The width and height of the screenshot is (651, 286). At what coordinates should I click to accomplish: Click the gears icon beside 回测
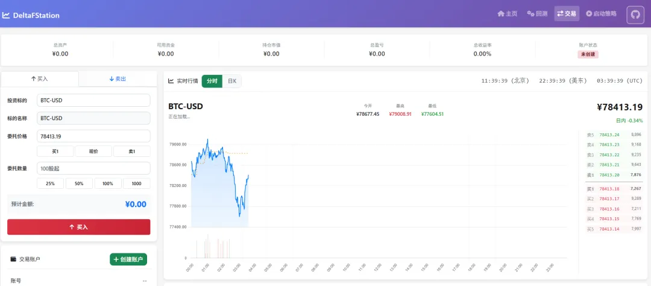pos(530,14)
